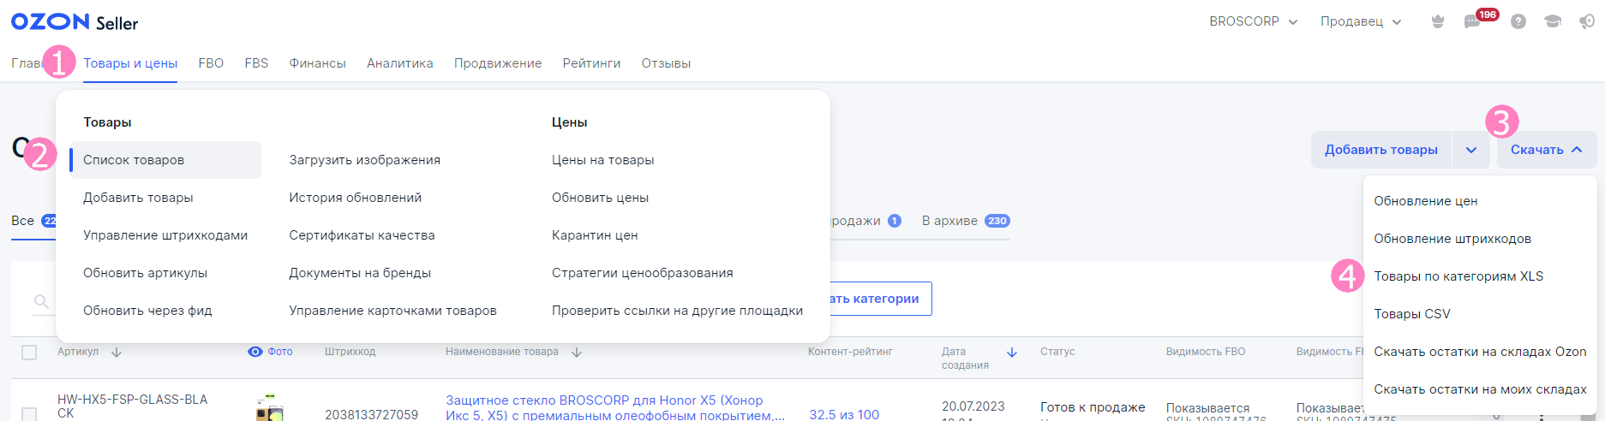Check the select-all table header checkbox
The height and width of the screenshot is (421, 1605).
29,353
